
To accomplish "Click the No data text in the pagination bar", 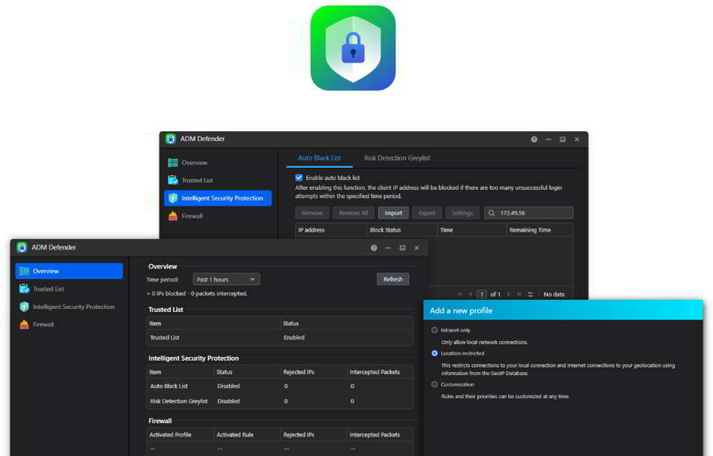I will [x=554, y=294].
